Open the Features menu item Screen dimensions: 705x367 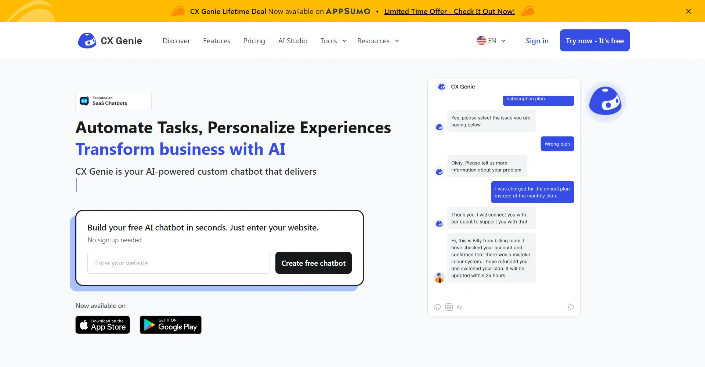click(x=217, y=41)
